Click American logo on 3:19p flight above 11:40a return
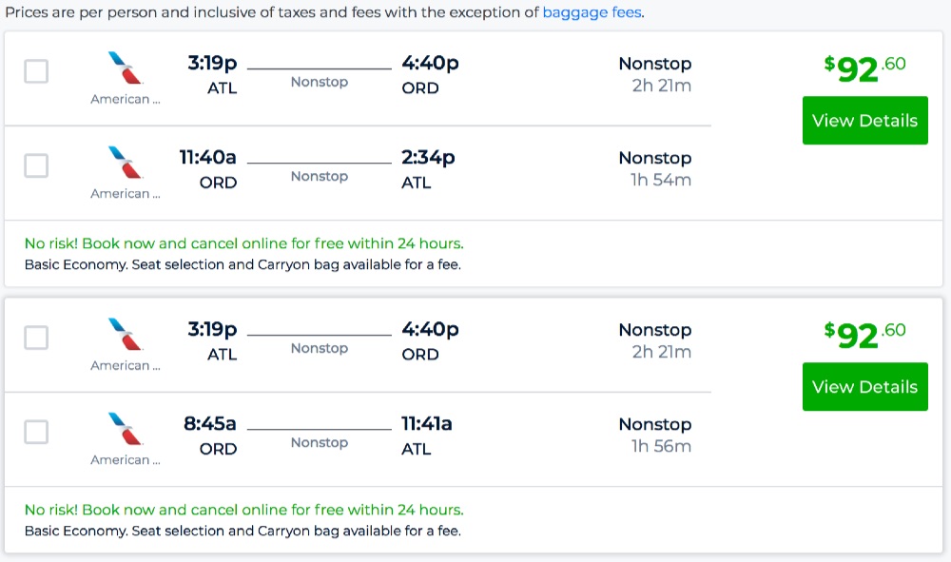 126,68
